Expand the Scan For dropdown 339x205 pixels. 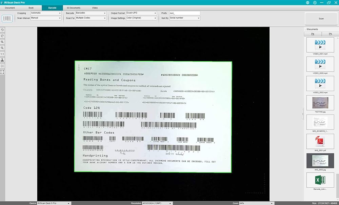tap(91, 18)
